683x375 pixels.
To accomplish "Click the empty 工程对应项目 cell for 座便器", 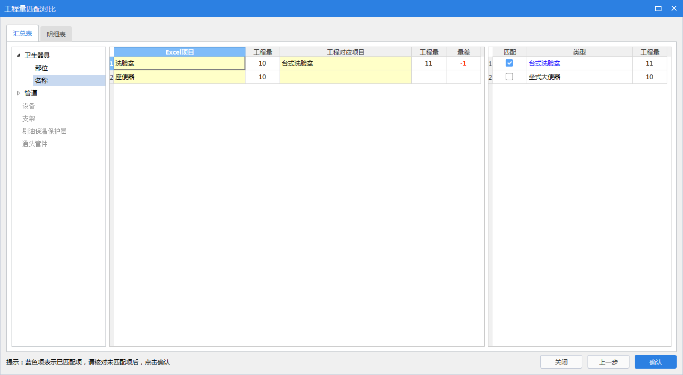I will pos(345,77).
